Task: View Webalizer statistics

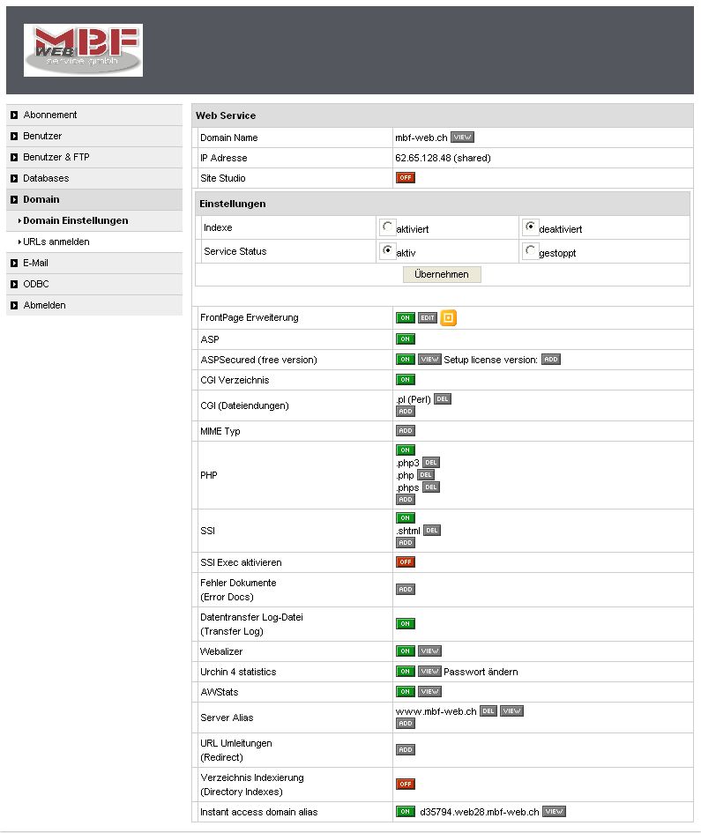Action: (429, 651)
